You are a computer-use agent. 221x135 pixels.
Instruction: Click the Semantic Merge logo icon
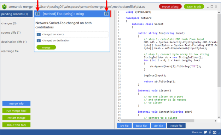4,7
